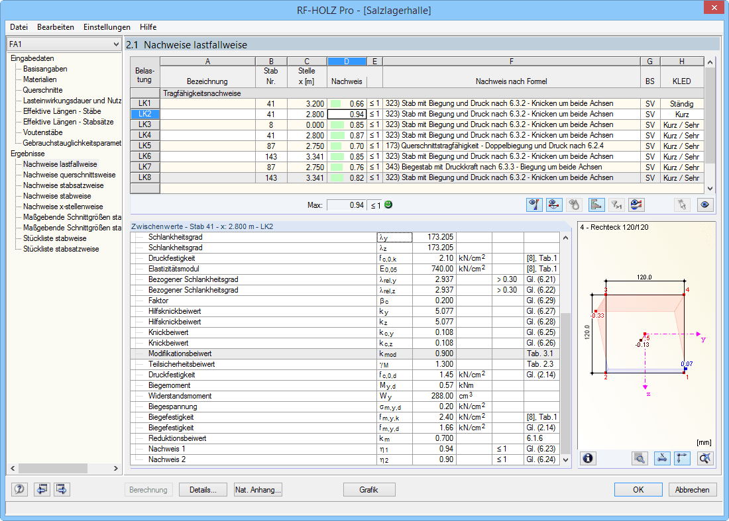
Task: Open Nachweise x-stellenweise results
Action: (x=63, y=207)
